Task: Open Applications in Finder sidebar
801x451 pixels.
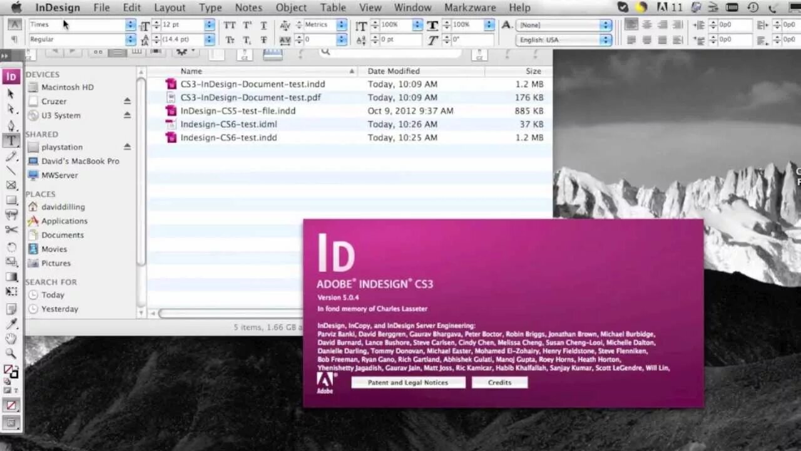Action: pyautogui.click(x=64, y=220)
